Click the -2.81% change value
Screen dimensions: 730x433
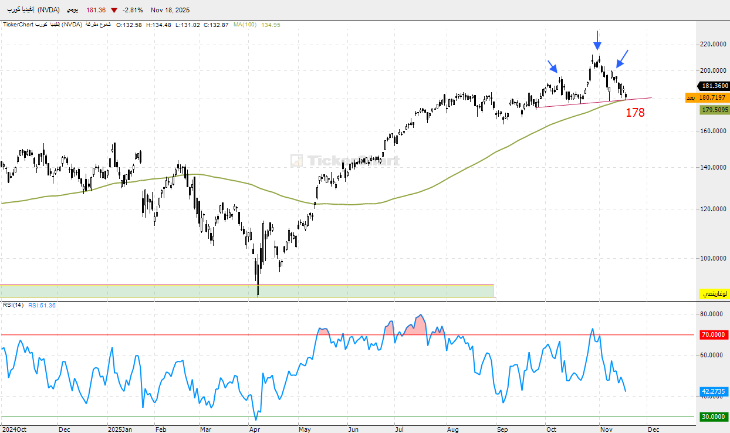pyautogui.click(x=131, y=11)
